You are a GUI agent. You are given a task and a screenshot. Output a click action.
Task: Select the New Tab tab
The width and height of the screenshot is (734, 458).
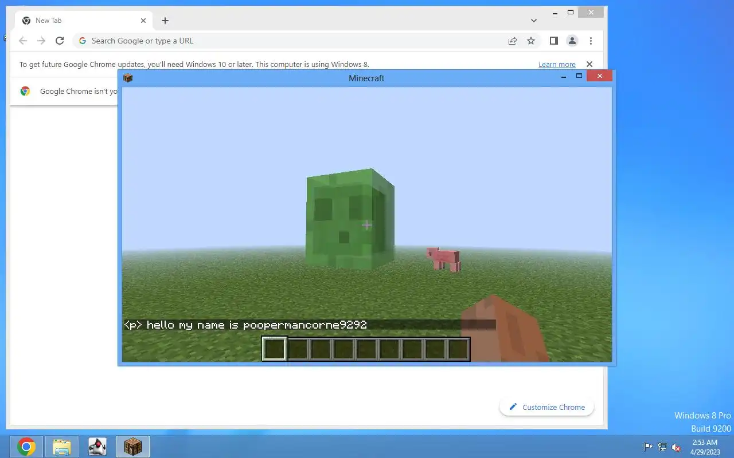(84, 21)
